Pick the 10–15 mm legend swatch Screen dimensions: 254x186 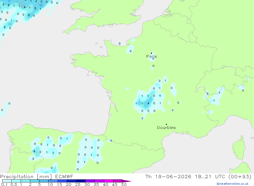coord(53,181)
